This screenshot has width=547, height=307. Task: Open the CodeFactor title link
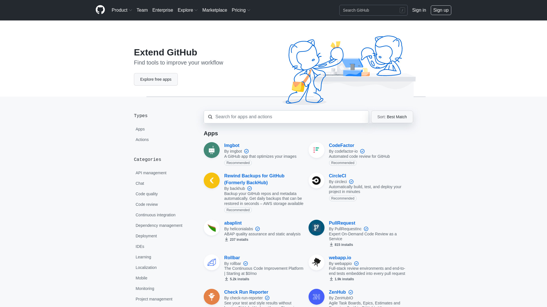(x=342, y=146)
